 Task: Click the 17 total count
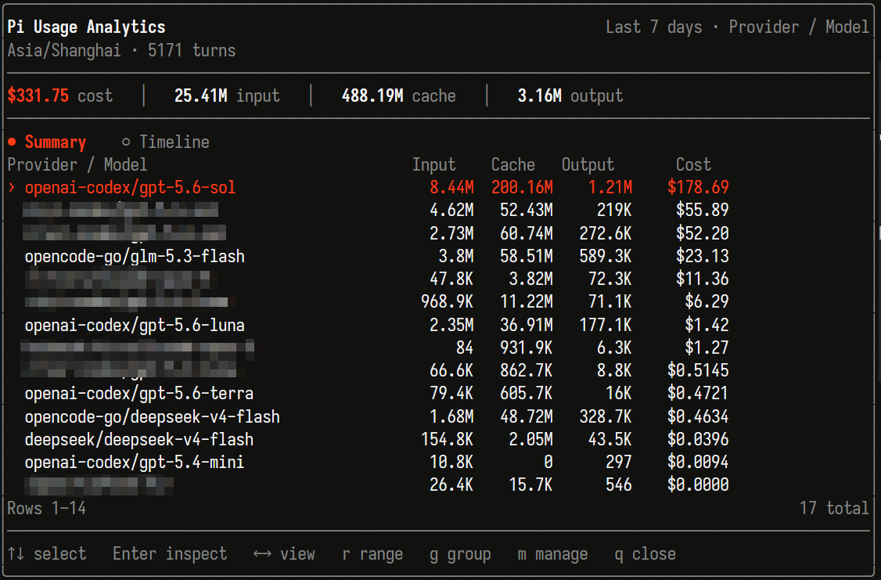point(834,509)
